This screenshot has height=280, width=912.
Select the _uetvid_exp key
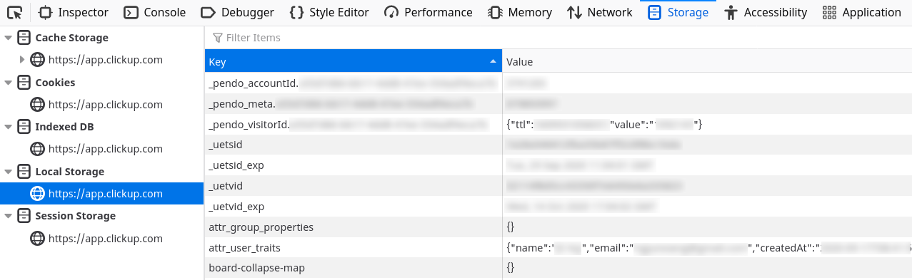[236, 207]
